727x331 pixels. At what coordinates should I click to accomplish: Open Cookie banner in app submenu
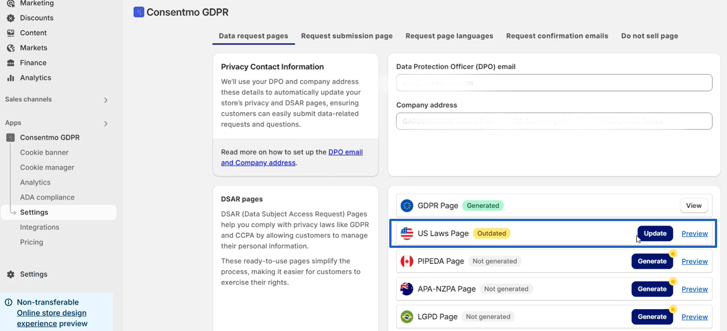(44, 153)
